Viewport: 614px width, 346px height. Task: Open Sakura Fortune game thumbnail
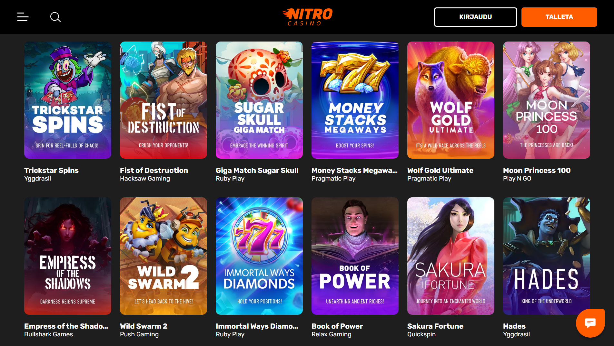(451, 256)
